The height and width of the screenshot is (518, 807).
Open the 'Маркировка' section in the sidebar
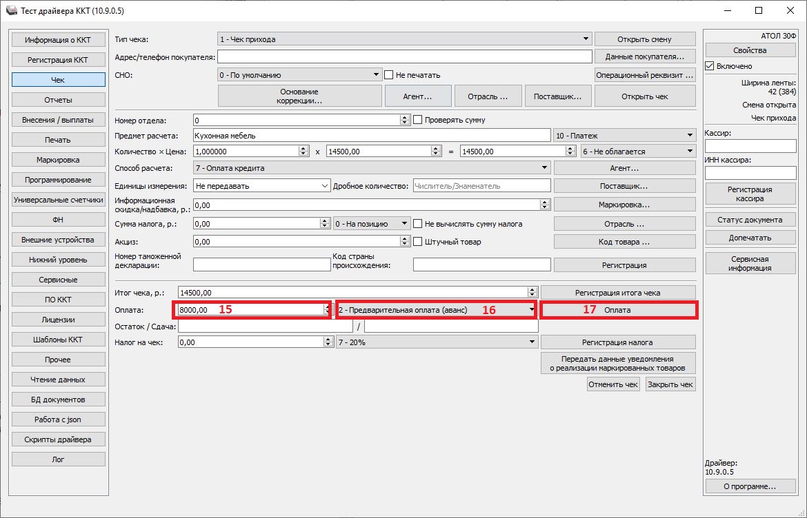59,160
